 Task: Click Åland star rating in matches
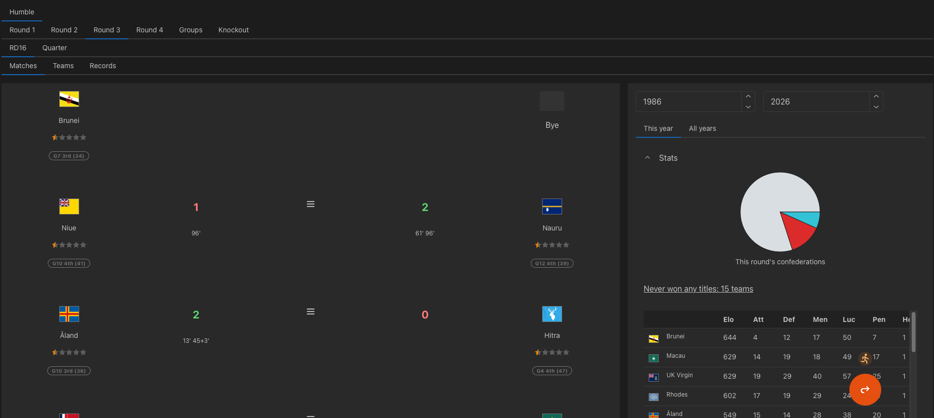(69, 352)
